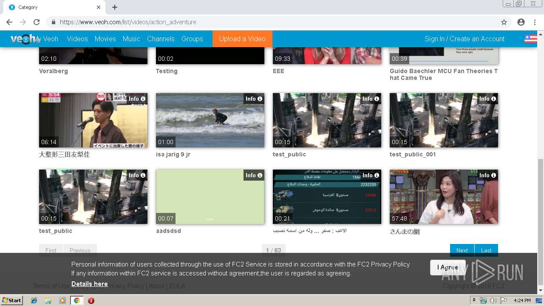
Task: Show Info for test_public_001 video
Action: coord(487,99)
